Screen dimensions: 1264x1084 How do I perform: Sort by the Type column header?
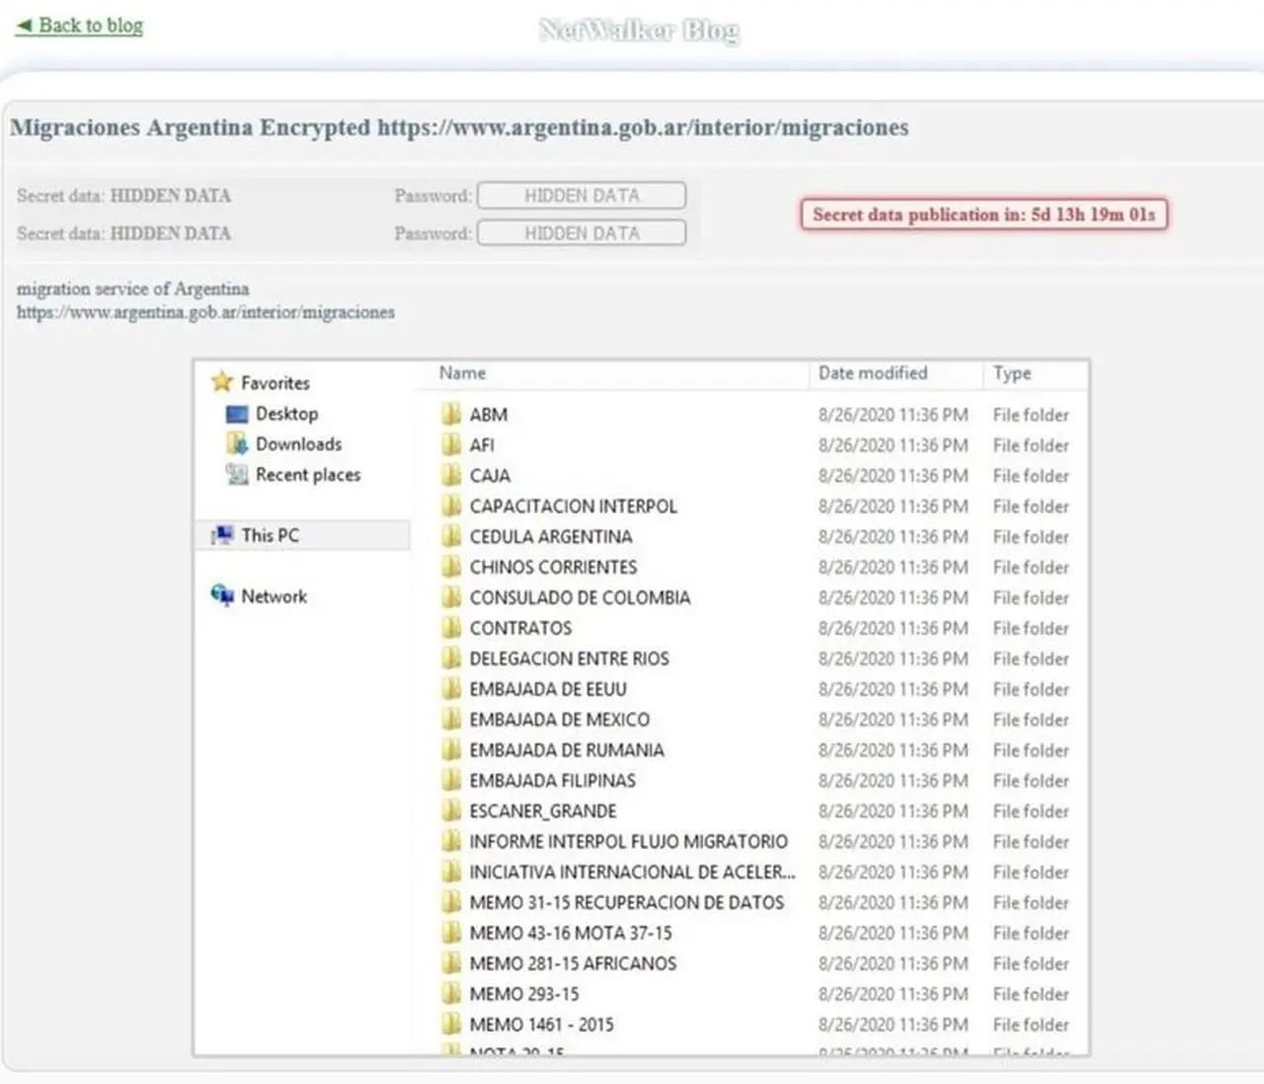pos(1012,373)
